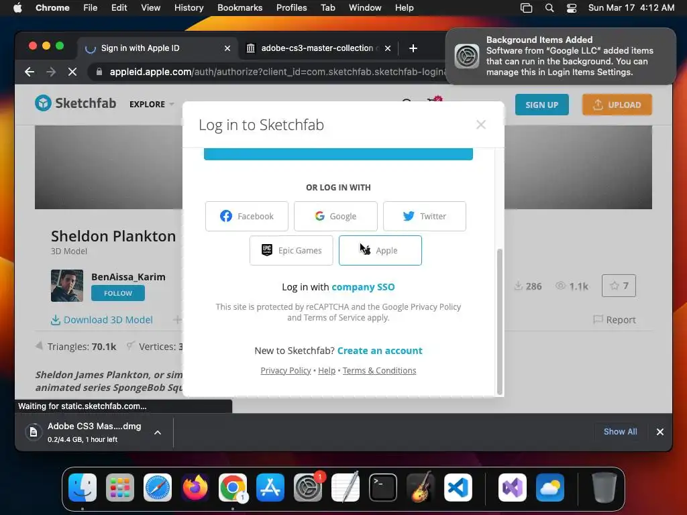This screenshot has width=687, height=515.
Task: Open the Chrome menu
Action: 52,8
